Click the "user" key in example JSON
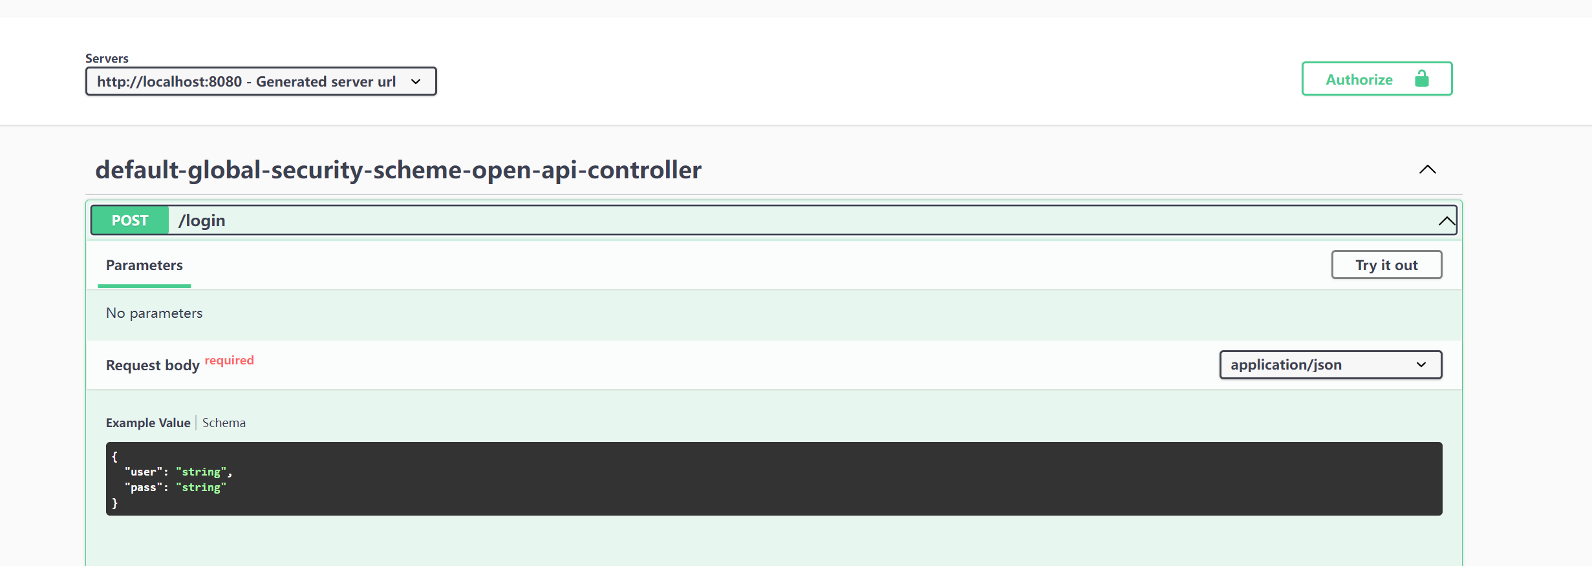This screenshot has height=566, width=1592. coord(144,472)
